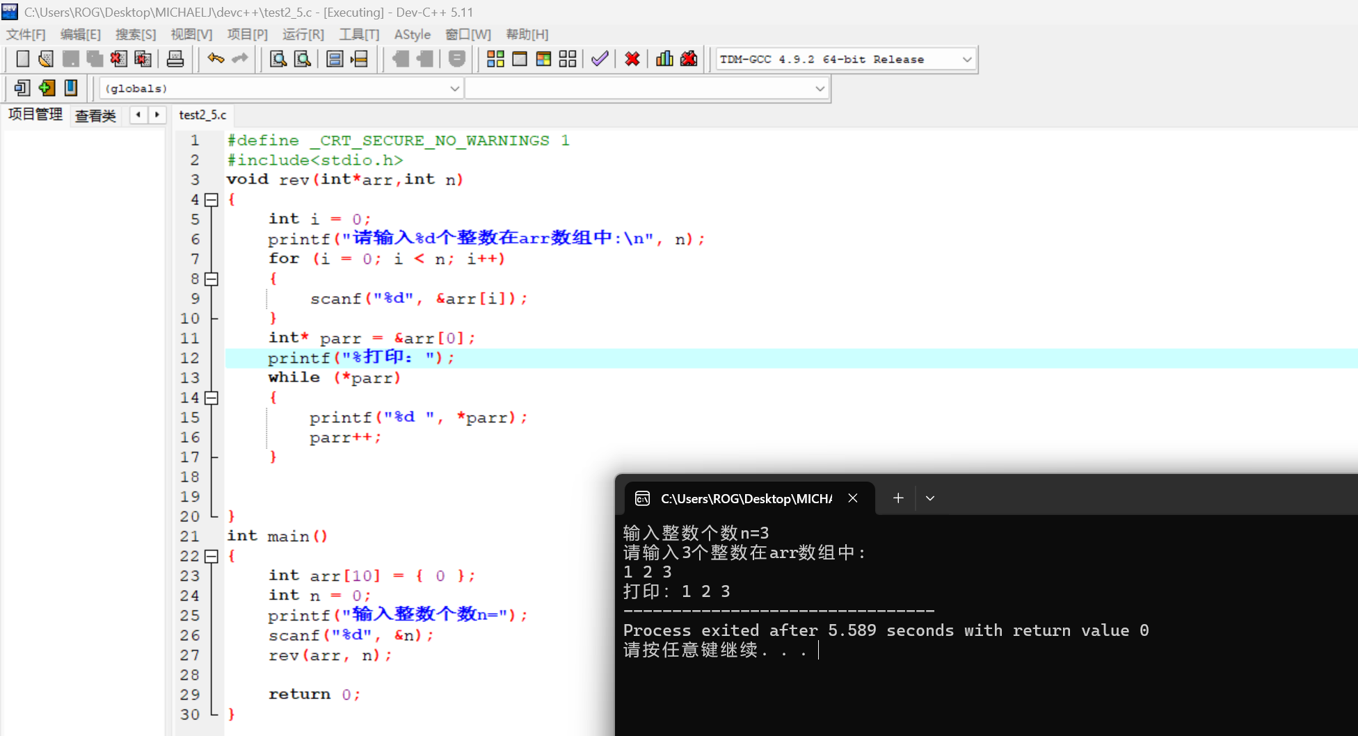
Task: Click the 'Process exited after' console line
Action: [886, 631]
